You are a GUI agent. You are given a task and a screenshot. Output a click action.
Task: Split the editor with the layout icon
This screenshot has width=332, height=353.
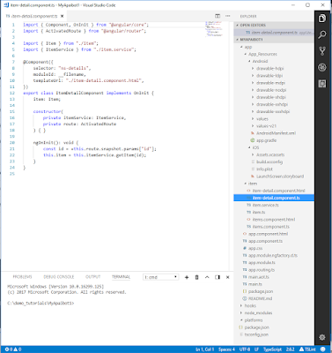click(x=218, y=16)
